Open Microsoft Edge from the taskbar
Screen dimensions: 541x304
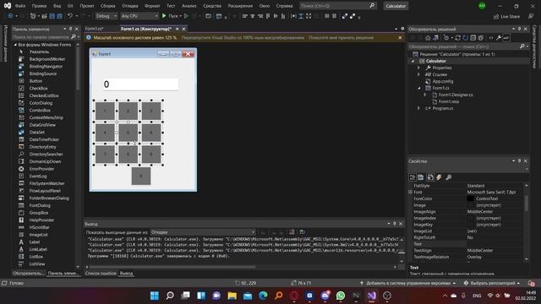tap(263, 296)
